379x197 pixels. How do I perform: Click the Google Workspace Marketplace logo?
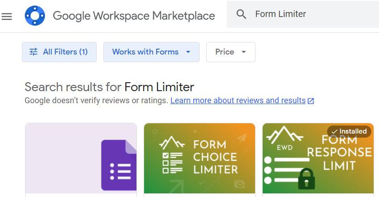point(34,16)
